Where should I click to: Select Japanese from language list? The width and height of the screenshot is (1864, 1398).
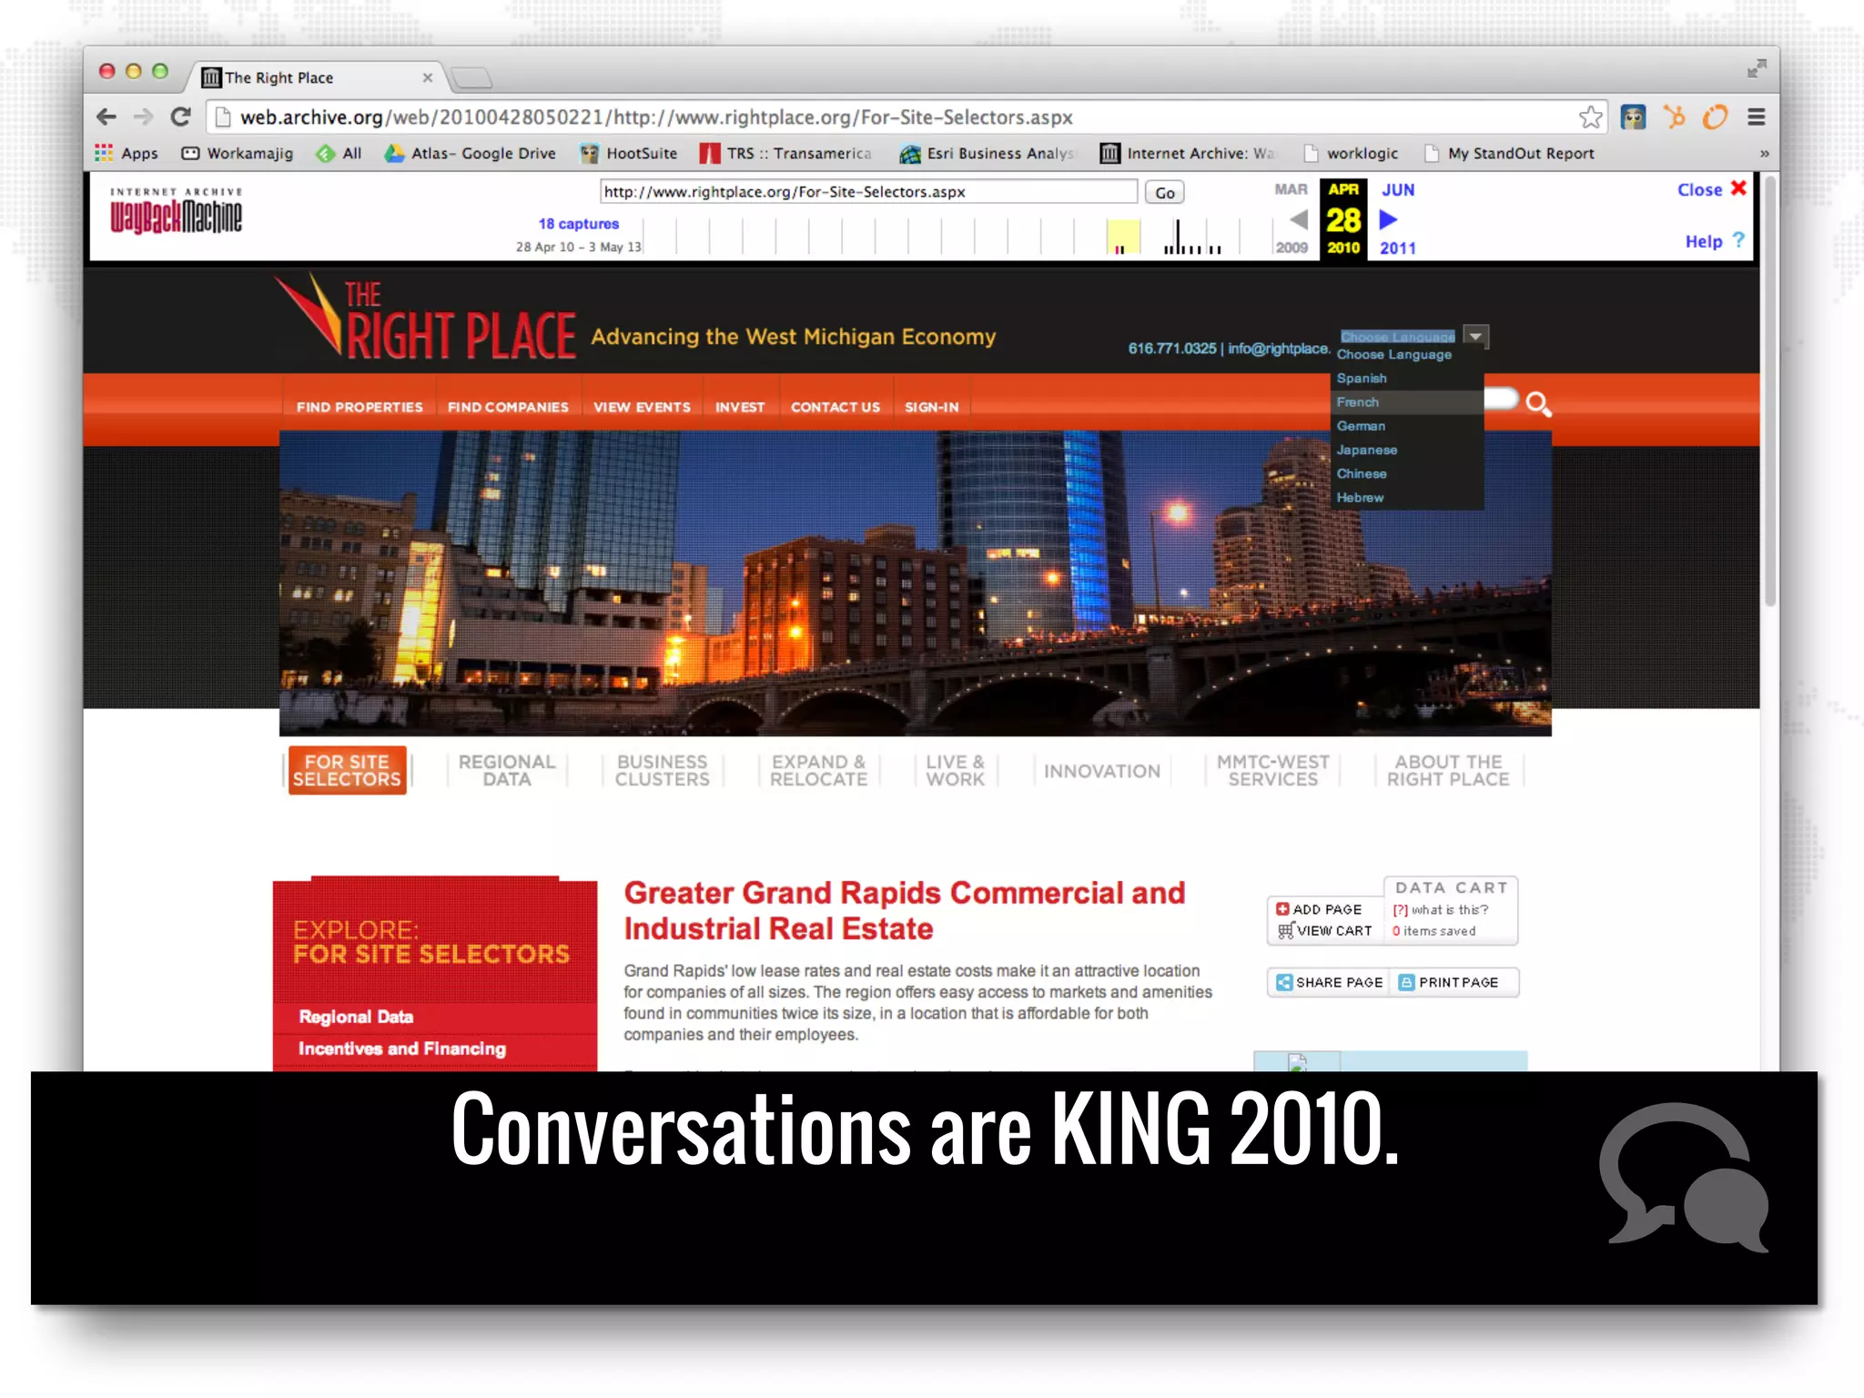(x=1407, y=450)
